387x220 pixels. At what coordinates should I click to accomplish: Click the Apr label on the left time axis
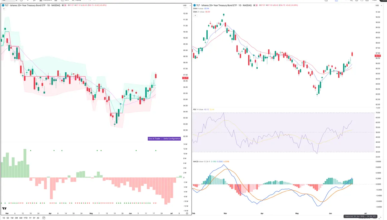50,214
